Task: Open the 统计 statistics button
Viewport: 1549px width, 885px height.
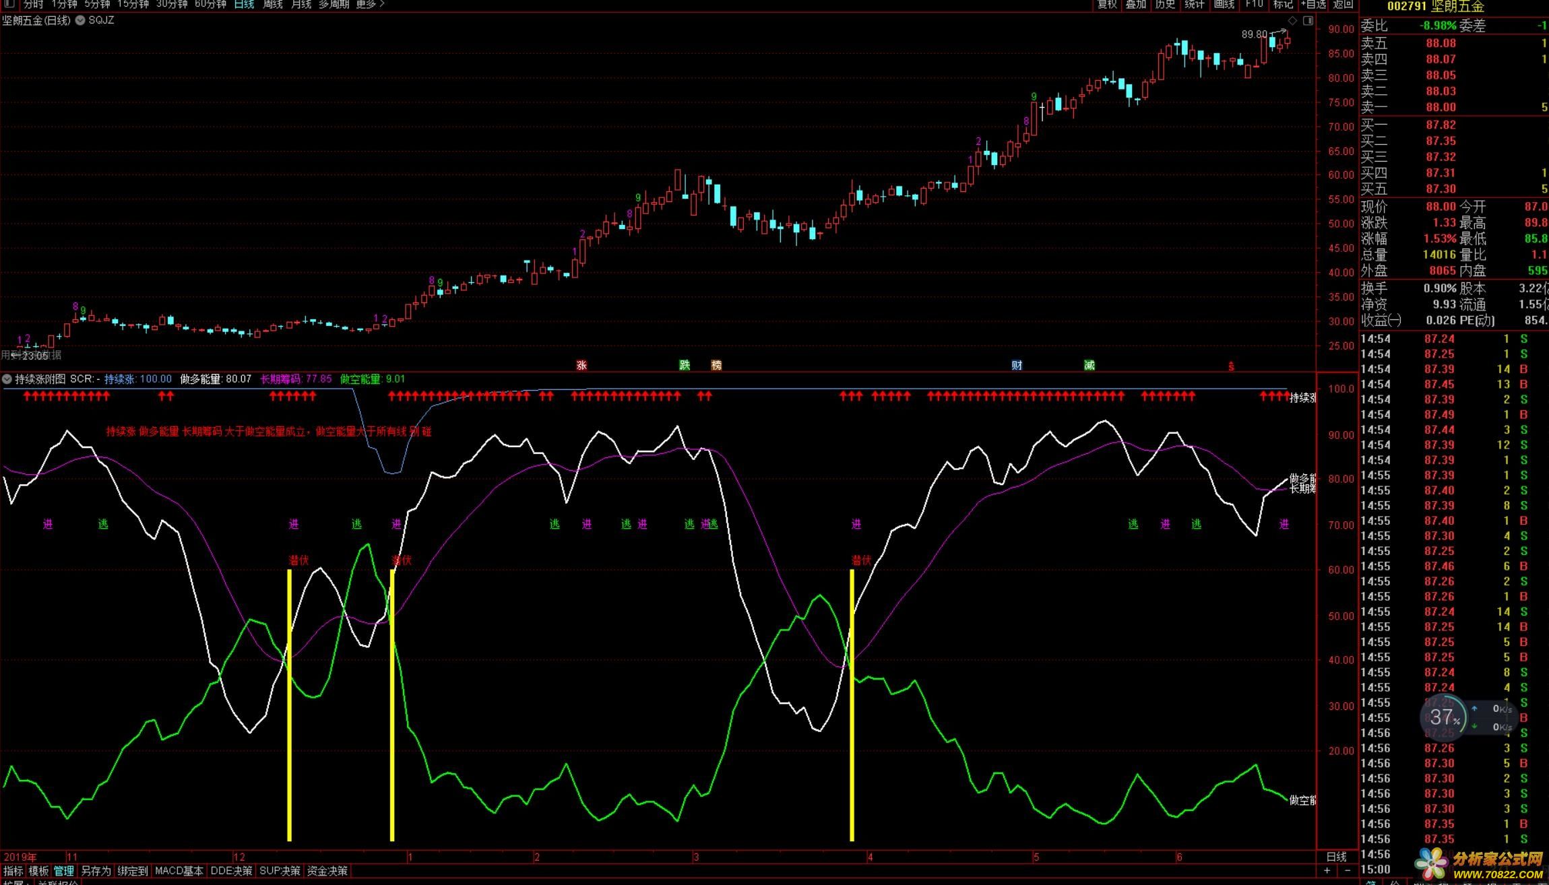Action: pos(1195,4)
